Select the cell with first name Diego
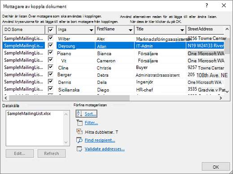Viewport: 233px width, 174px height. point(115,90)
